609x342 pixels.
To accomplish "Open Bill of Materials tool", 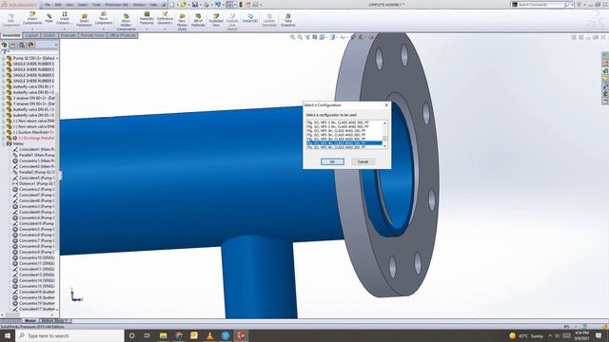I will pos(198,20).
